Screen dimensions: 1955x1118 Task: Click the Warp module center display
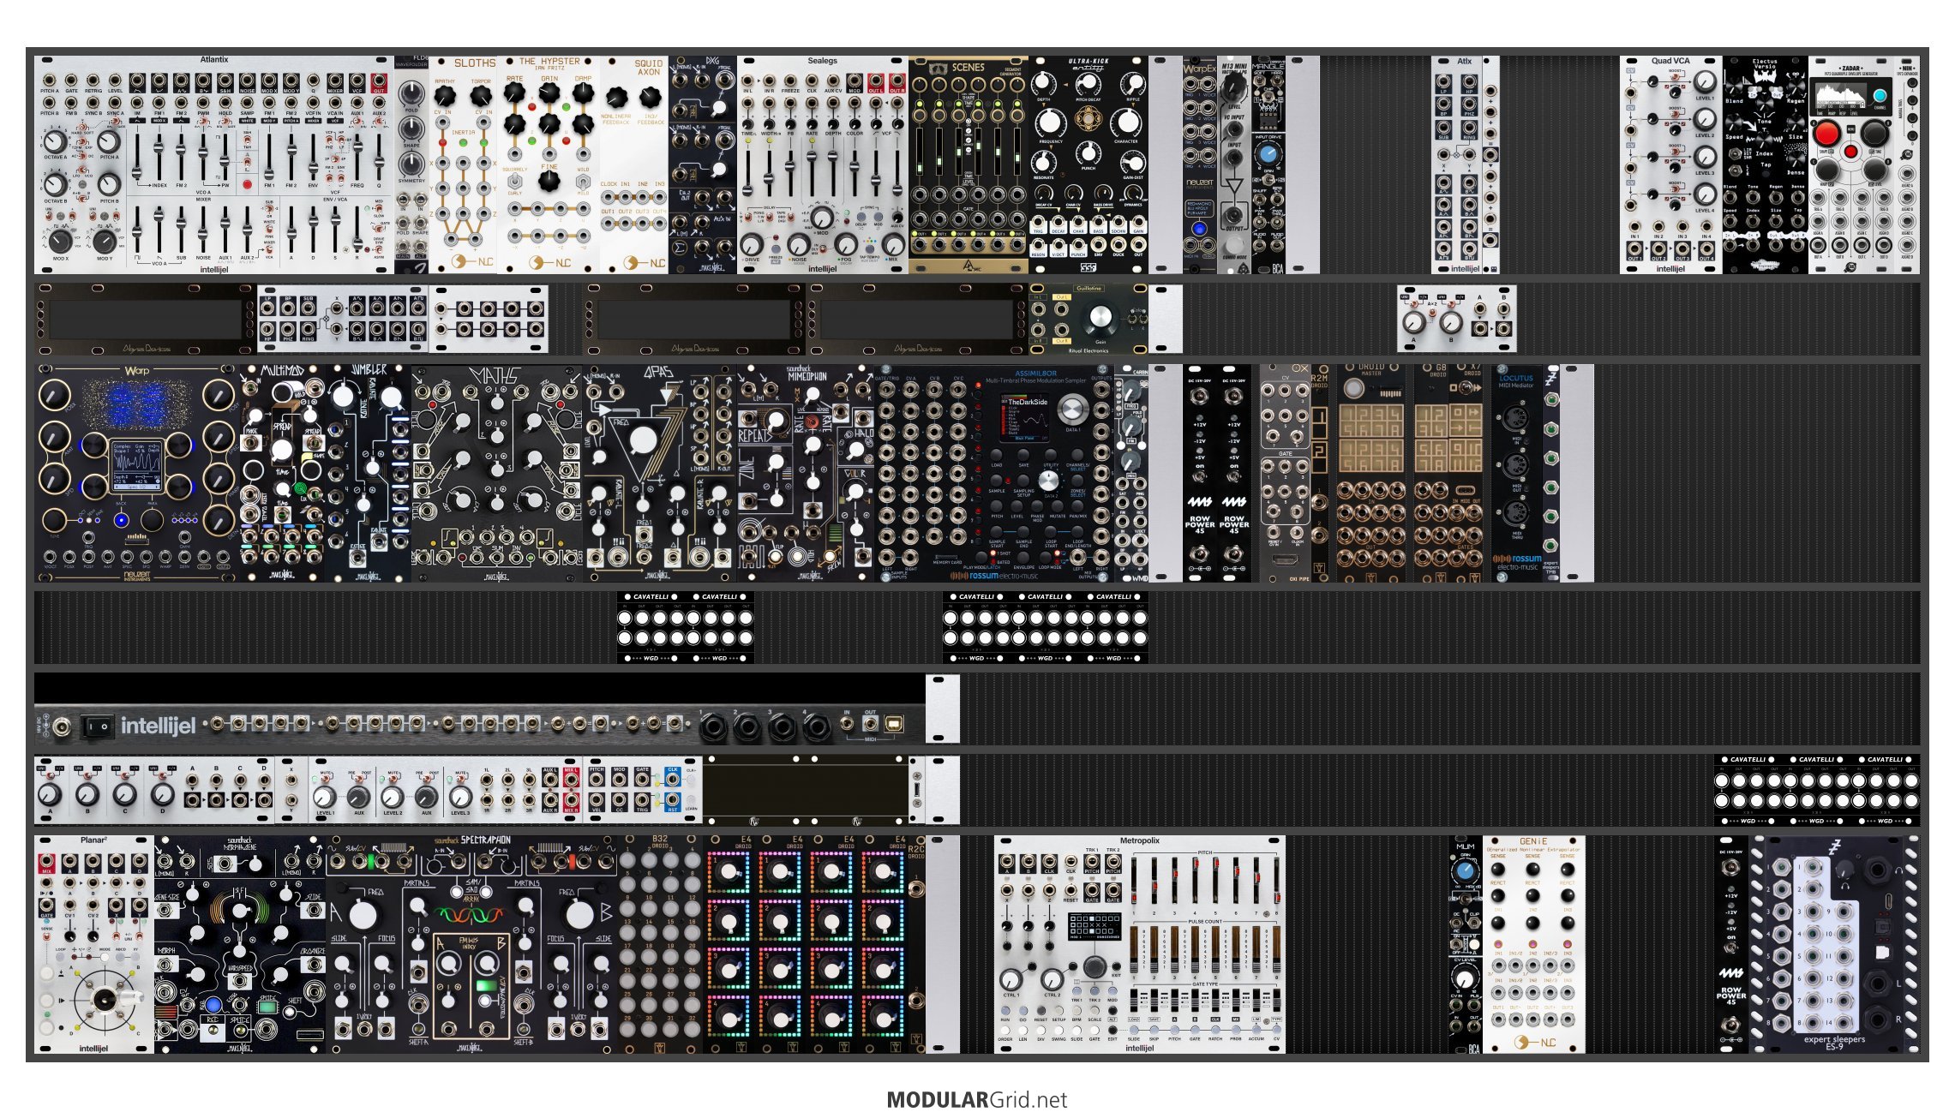pos(137,468)
